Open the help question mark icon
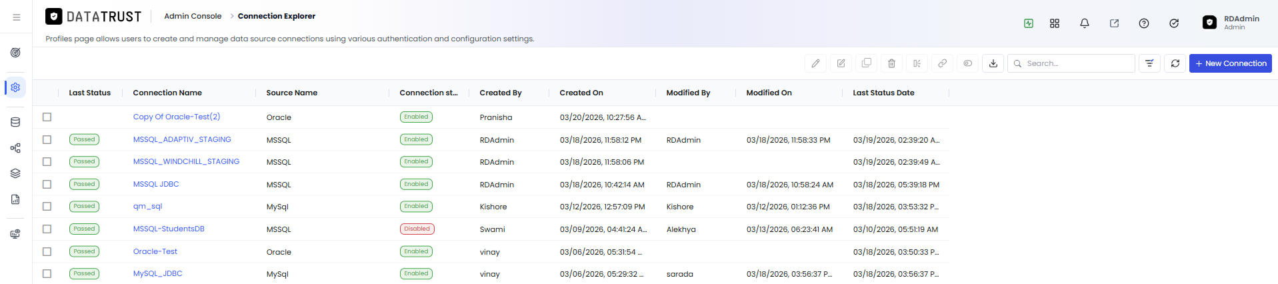1278x284 pixels. pos(1144,23)
